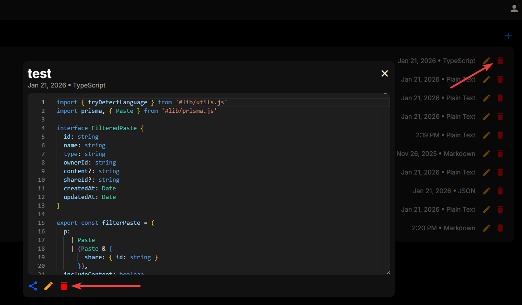Viewport: 522px width, 305px height.
Task: Delete the JSON paste entry
Action: 500,191
